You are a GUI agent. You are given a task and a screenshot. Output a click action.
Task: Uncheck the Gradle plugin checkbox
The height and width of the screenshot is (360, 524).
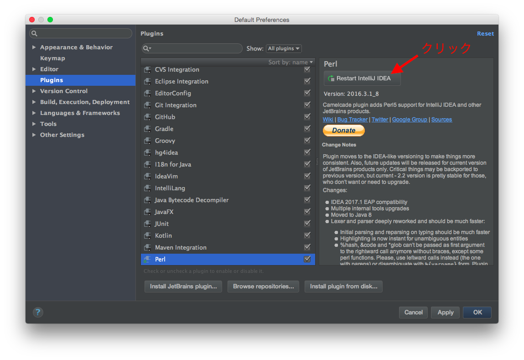click(x=307, y=128)
